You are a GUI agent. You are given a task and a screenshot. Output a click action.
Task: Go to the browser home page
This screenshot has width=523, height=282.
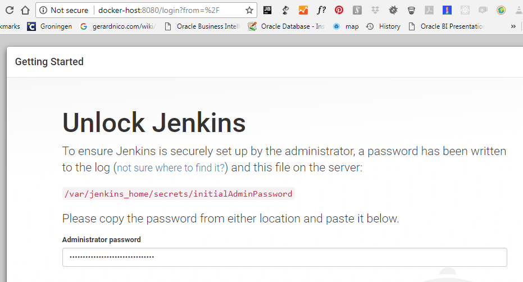pyautogui.click(x=25, y=10)
